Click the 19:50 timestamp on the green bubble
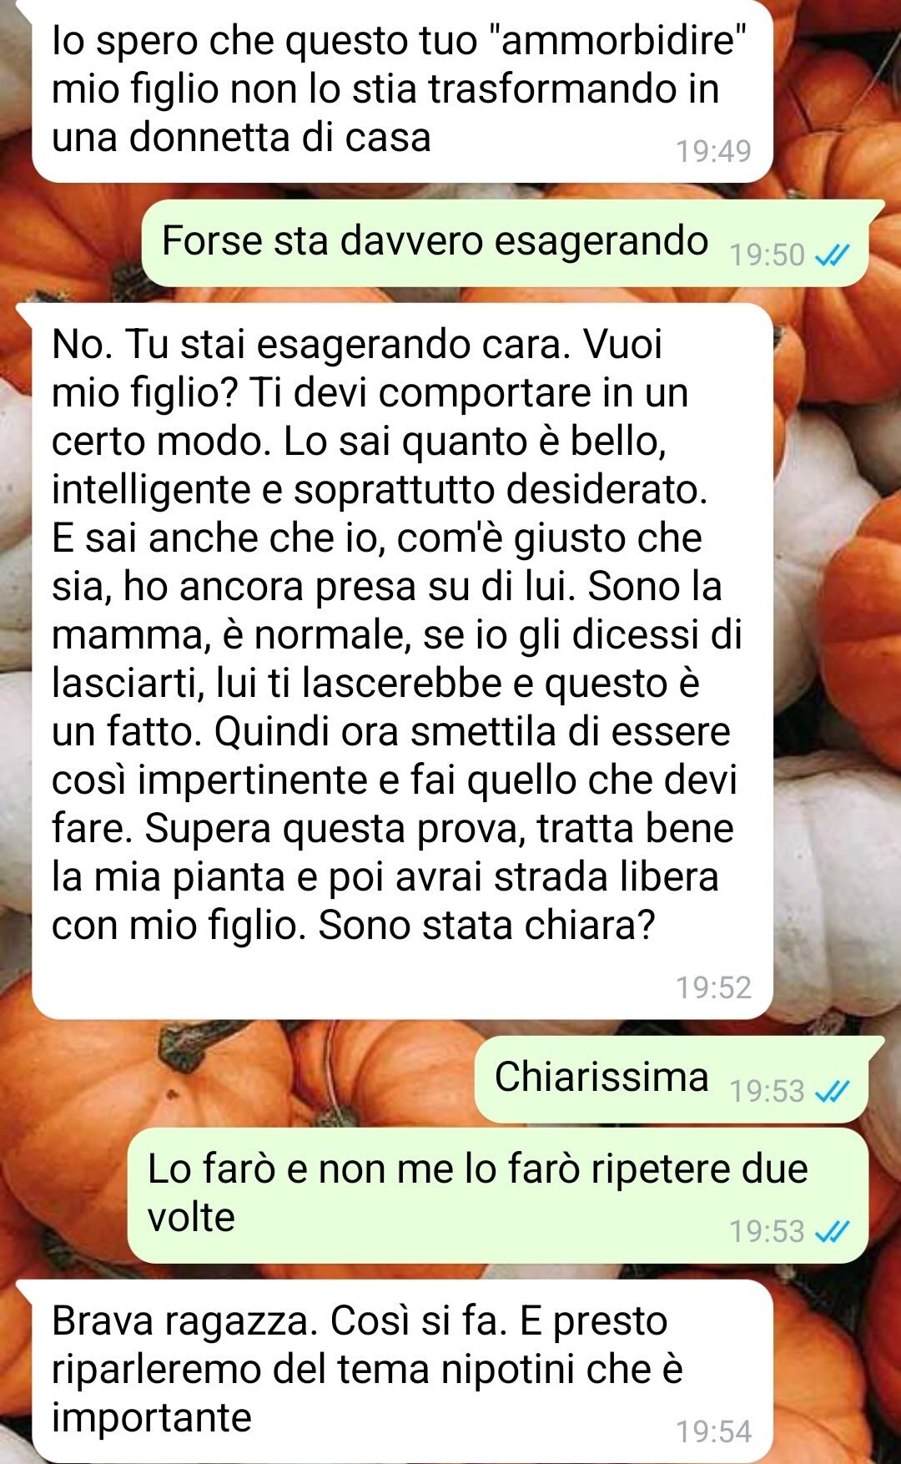Image resolution: width=901 pixels, height=1464 pixels. point(767,255)
